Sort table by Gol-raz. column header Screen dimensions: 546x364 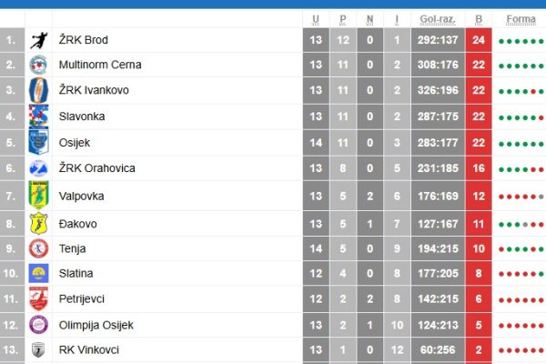coord(438,19)
